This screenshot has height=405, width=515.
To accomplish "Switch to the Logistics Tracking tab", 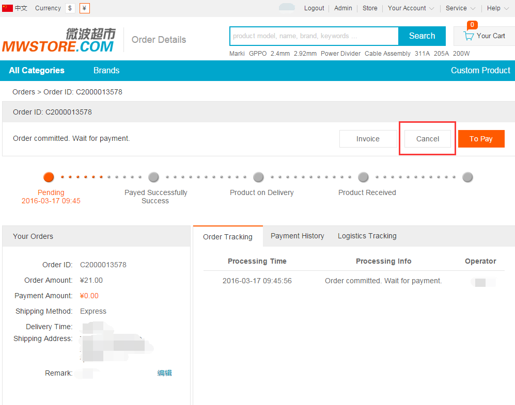I will (367, 236).
